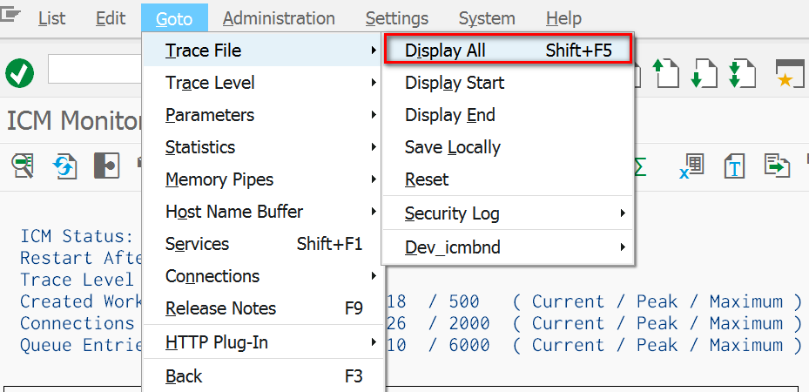Close the open Goto menu

coord(174,18)
